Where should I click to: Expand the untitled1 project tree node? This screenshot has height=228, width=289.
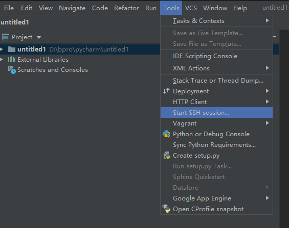[x=2, y=49]
